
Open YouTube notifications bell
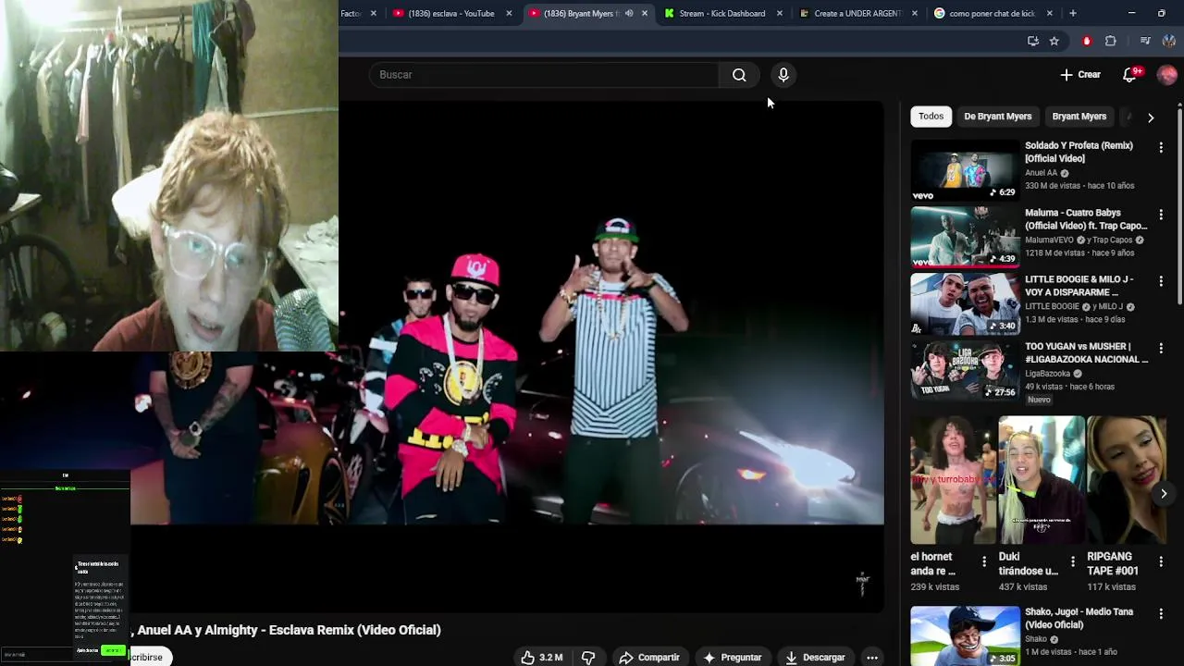pos(1129,75)
